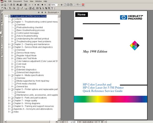Switch to the Comments side tab
153x123 pixels.
2,41
